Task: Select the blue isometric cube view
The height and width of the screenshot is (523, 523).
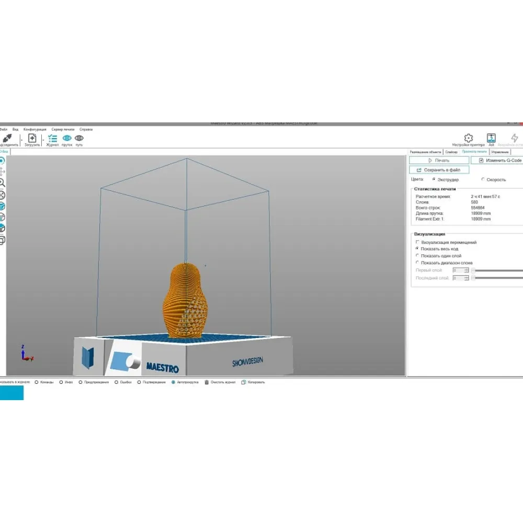Action: click(x=2, y=206)
